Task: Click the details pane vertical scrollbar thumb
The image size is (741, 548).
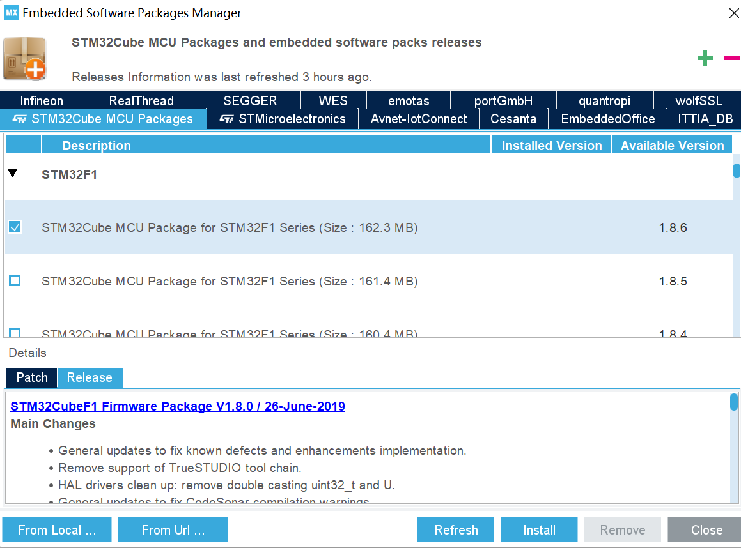Action: [x=733, y=402]
